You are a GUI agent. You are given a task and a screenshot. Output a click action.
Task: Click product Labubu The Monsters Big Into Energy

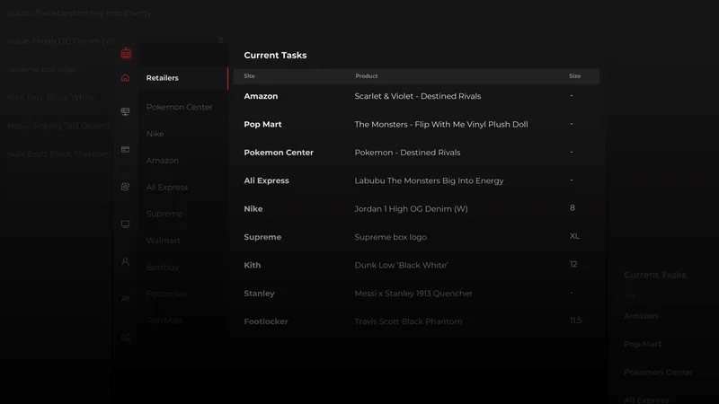pos(429,180)
